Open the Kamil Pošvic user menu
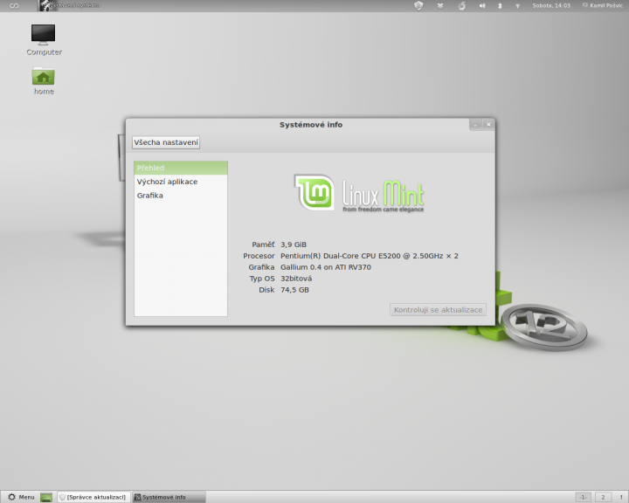The image size is (629, 503). tap(603, 5)
